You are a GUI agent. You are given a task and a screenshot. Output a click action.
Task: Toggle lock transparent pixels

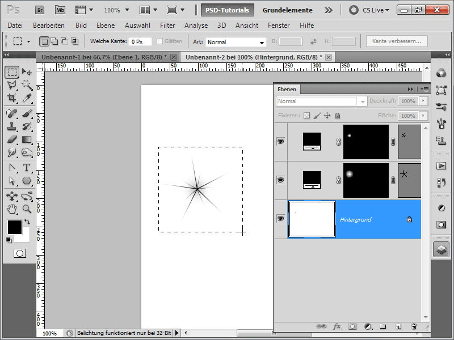(x=306, y=116)
